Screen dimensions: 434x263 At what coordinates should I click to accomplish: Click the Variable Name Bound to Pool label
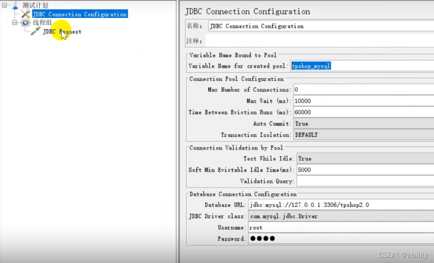(233, 55)
